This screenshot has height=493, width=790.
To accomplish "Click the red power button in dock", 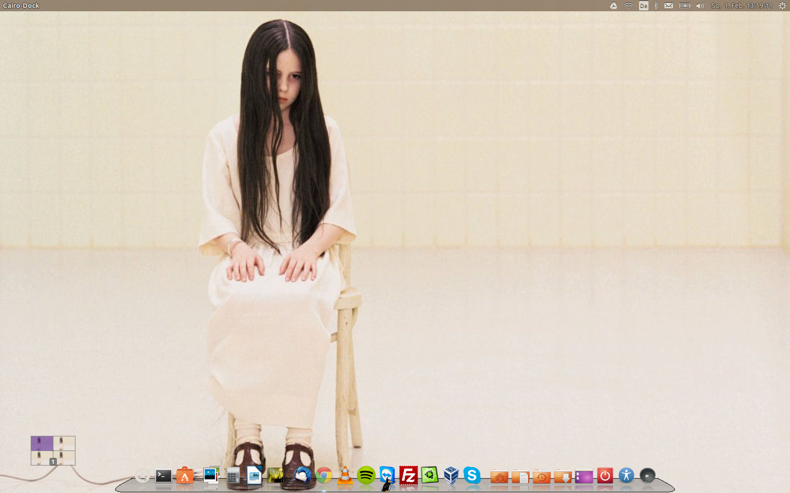I will click(605, 476).
